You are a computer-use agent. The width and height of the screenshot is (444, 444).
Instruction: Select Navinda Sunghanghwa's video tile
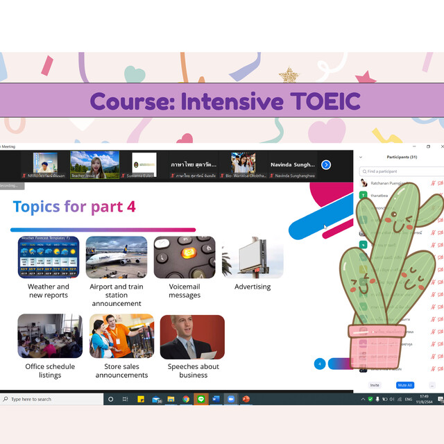(293, 164)
